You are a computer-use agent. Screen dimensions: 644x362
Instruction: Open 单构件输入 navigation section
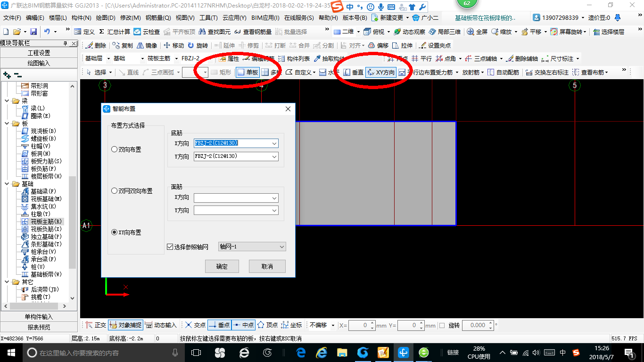[39, 317]
